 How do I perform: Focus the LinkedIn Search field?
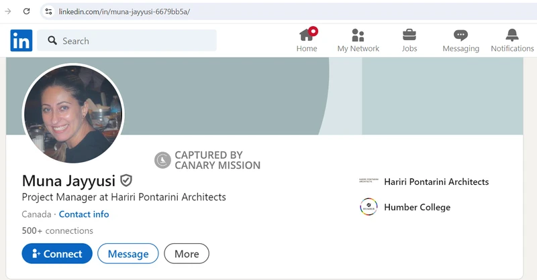click(127, 40)
